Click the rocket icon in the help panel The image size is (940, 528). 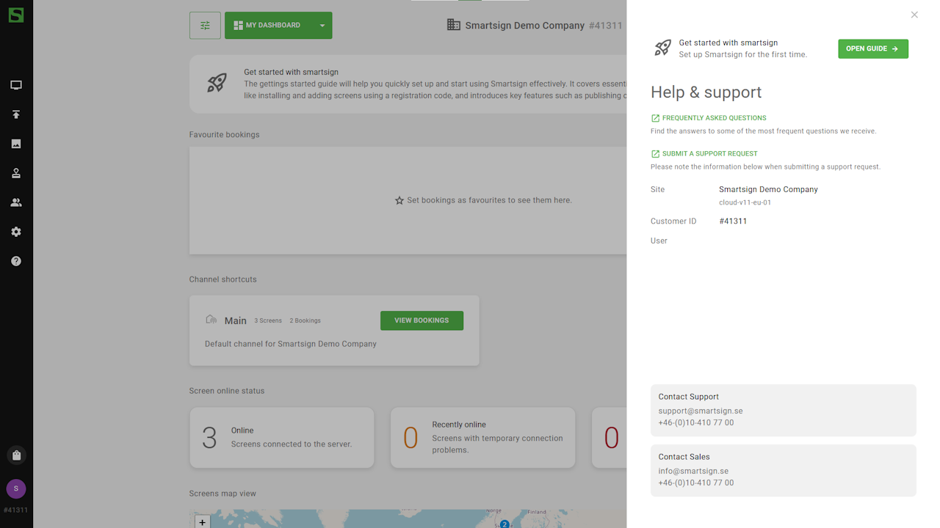click(662, 48)
